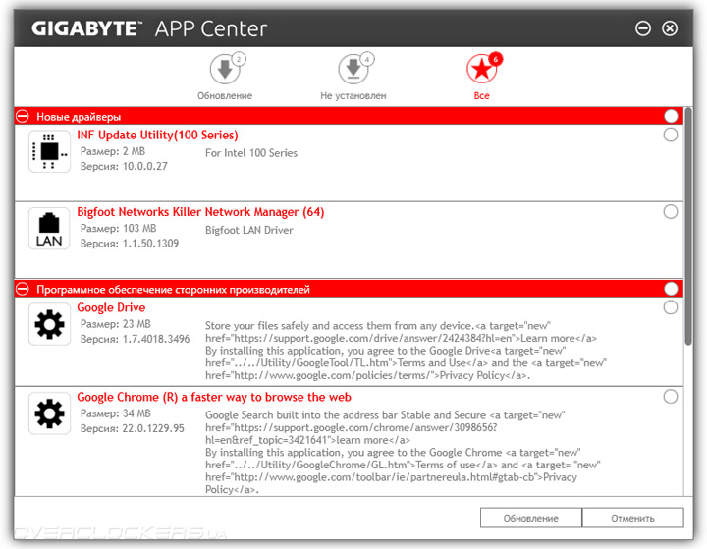Select Bigfoot Networks Killer Network Manager
Image resolution: width=707 pixels, height=549 pixels.
[x=671, y=211]
